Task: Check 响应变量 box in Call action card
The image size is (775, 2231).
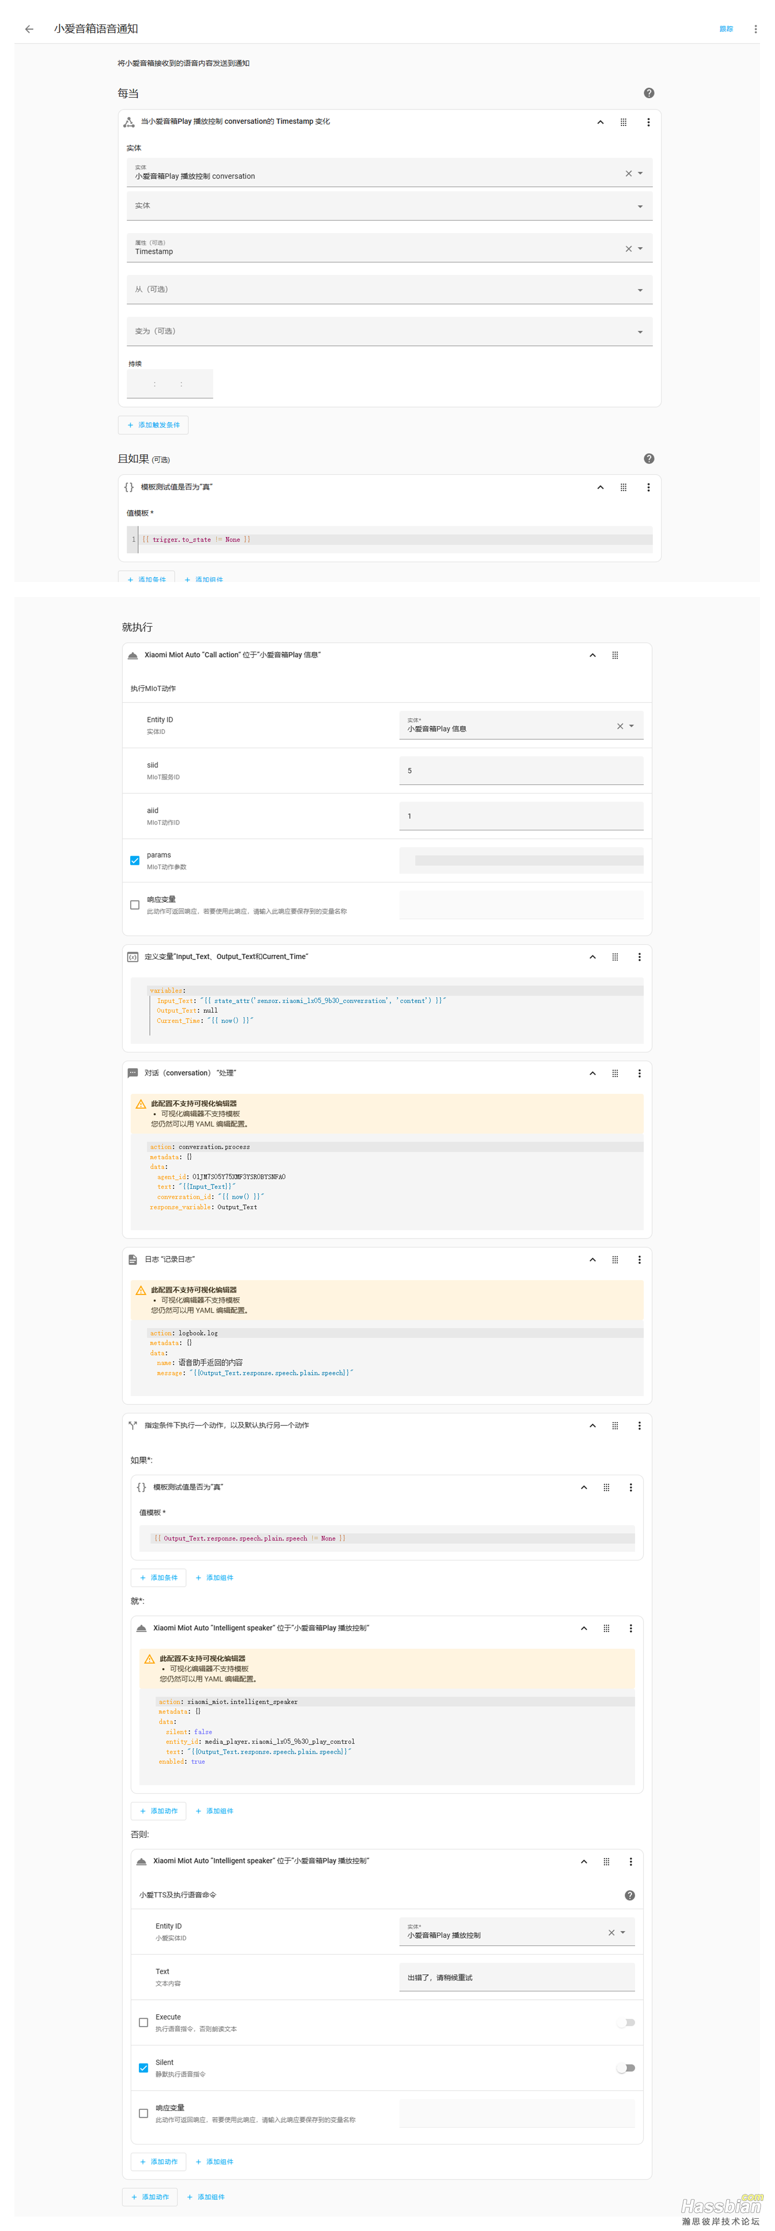Action: click(x=134, y=904)
